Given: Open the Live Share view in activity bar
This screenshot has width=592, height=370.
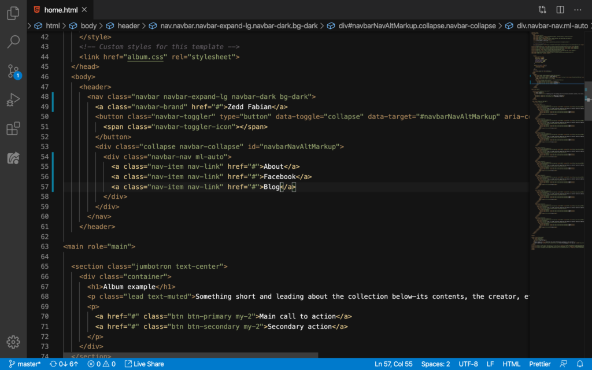Looking at the screenshot, I should tap(13, 158).
